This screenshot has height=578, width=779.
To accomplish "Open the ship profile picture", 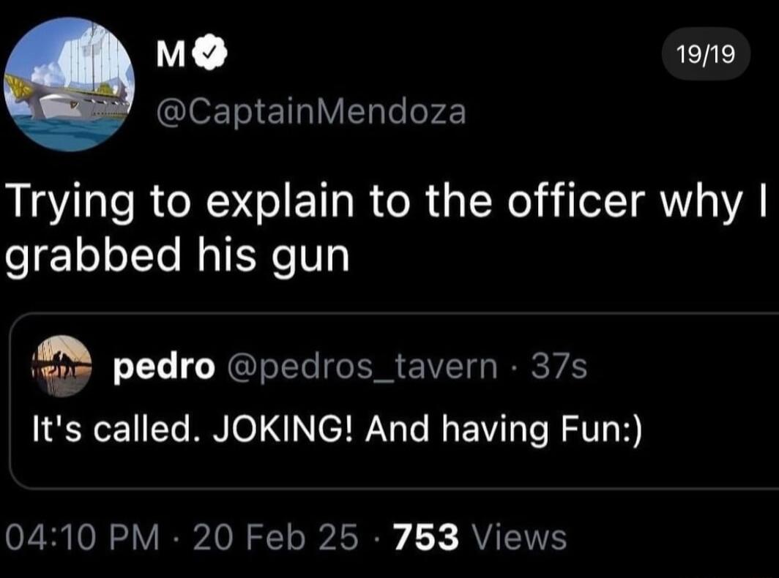I will tap(69, 84).
